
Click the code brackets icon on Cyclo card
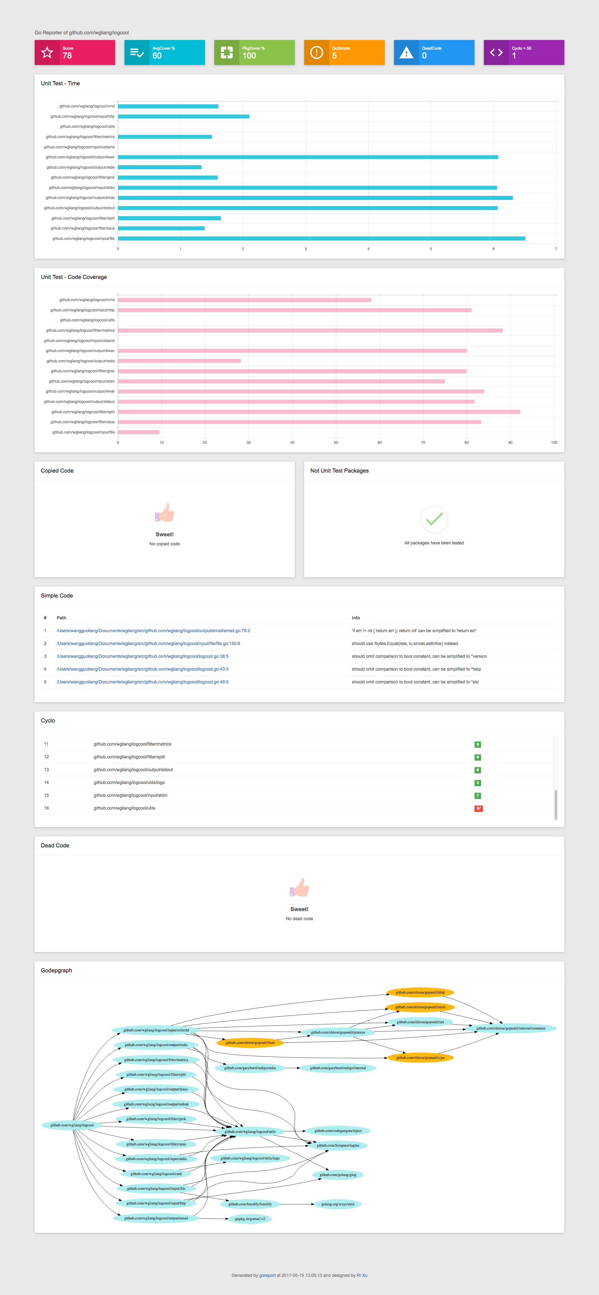click(496, 52)
